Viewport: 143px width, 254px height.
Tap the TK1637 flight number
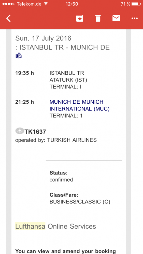(x=35, y=132)
